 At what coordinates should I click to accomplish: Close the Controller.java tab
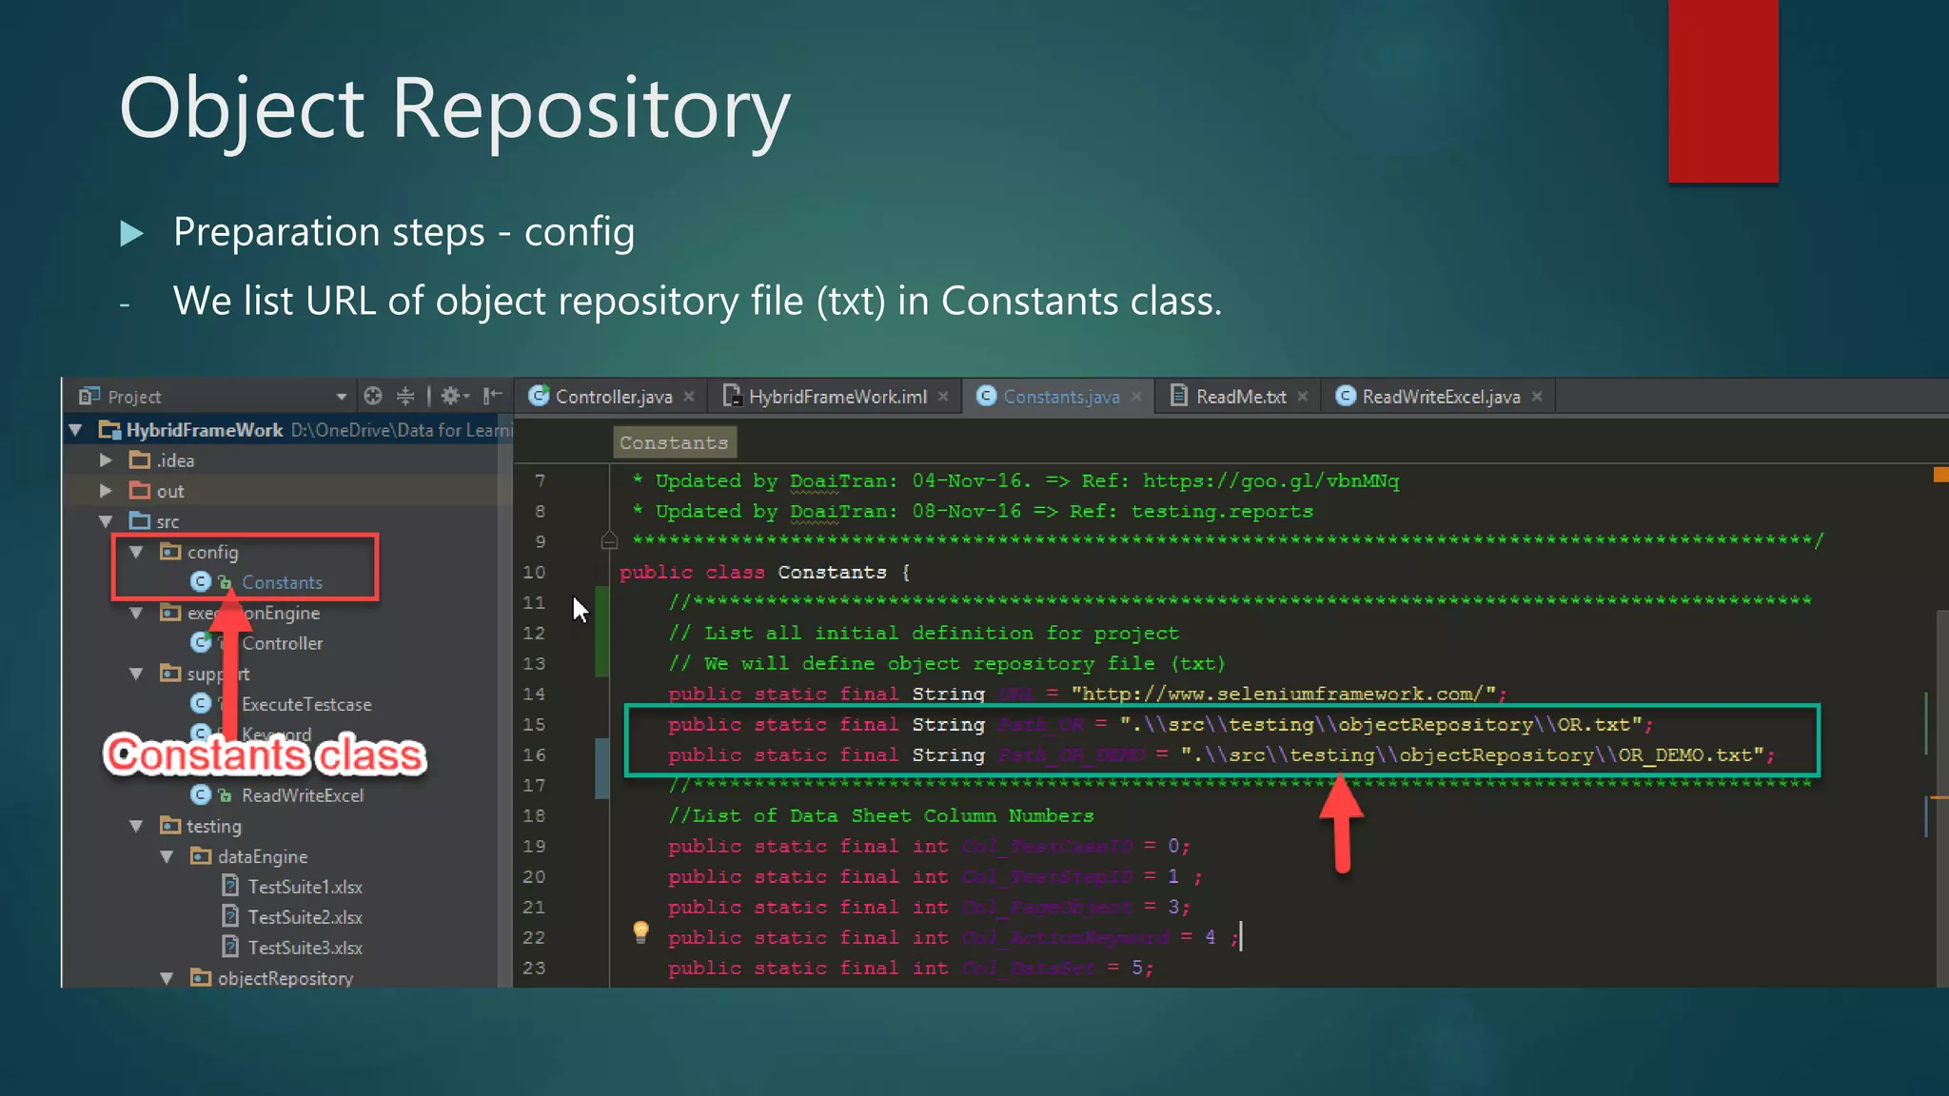pyautogui.click(x=689, y=397)
